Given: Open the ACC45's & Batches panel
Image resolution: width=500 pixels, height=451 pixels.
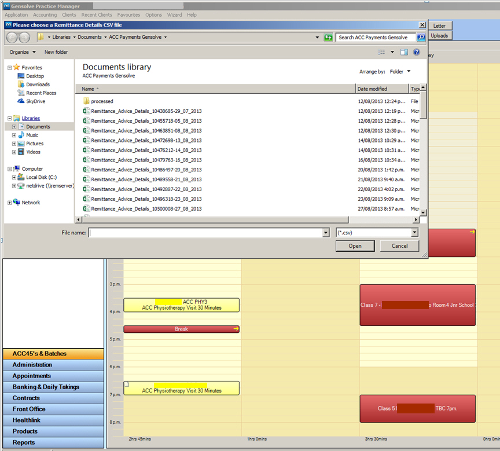Looking at the screenshot, I should click(x=53, y=354).
